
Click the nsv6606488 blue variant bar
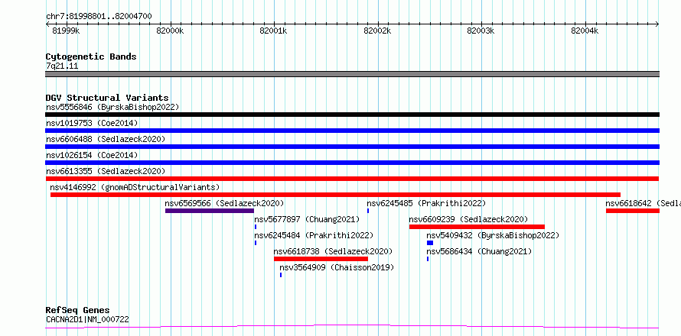352,147
